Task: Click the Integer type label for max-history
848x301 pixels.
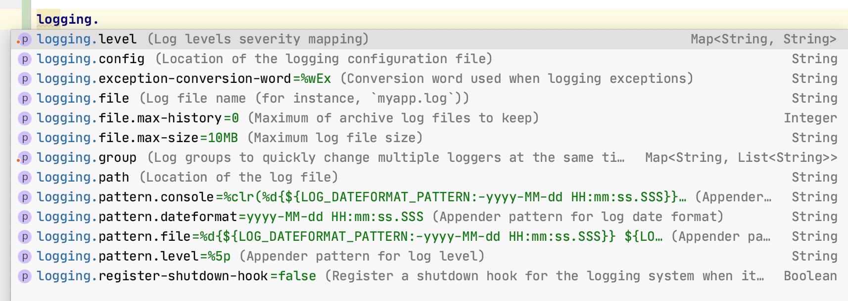Action: pos(810,118)
